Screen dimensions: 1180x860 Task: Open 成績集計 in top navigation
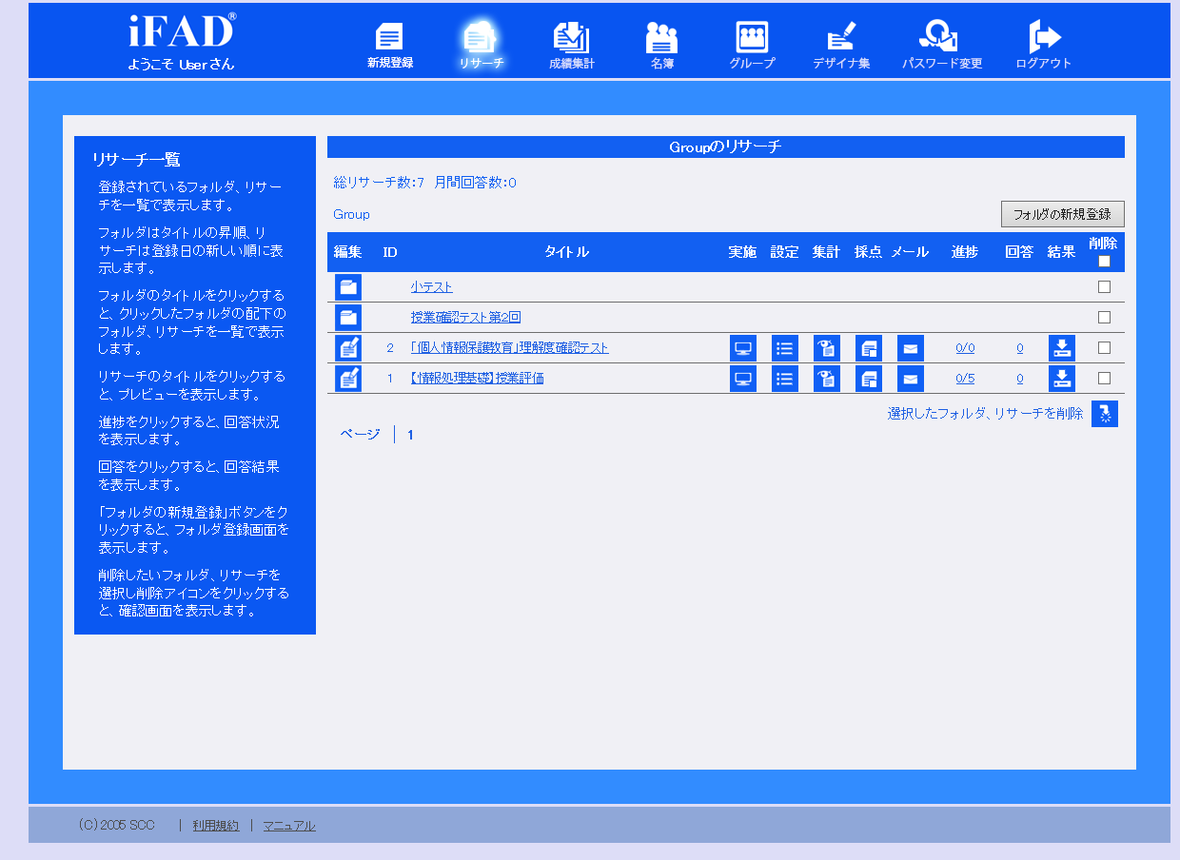click(x=572, y=46)
